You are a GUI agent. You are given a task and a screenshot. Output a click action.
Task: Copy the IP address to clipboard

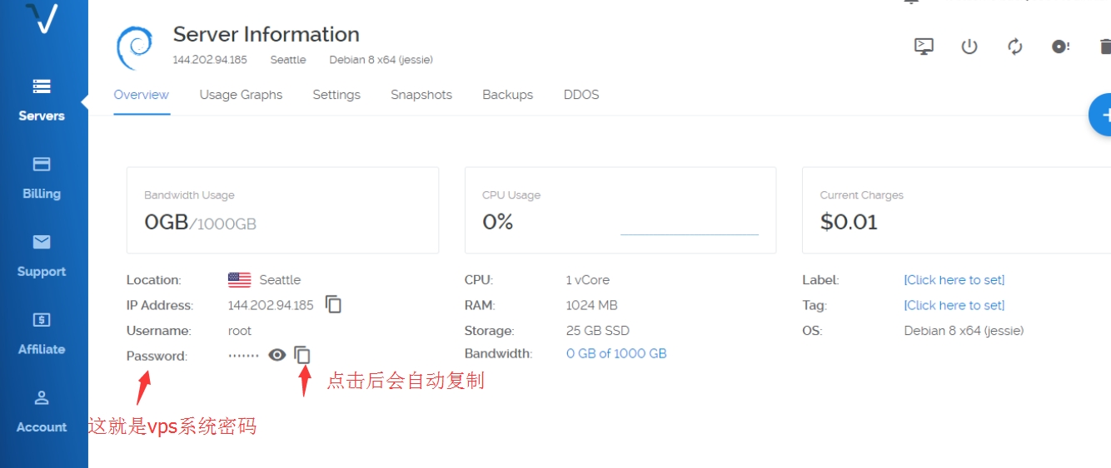pyautogui.click(x=333, y=305)
